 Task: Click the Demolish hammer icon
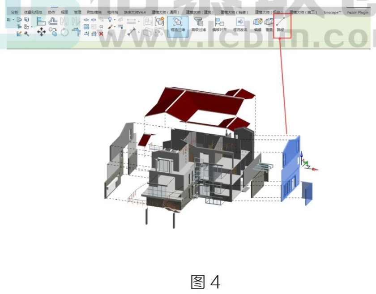tap(26, 34)
